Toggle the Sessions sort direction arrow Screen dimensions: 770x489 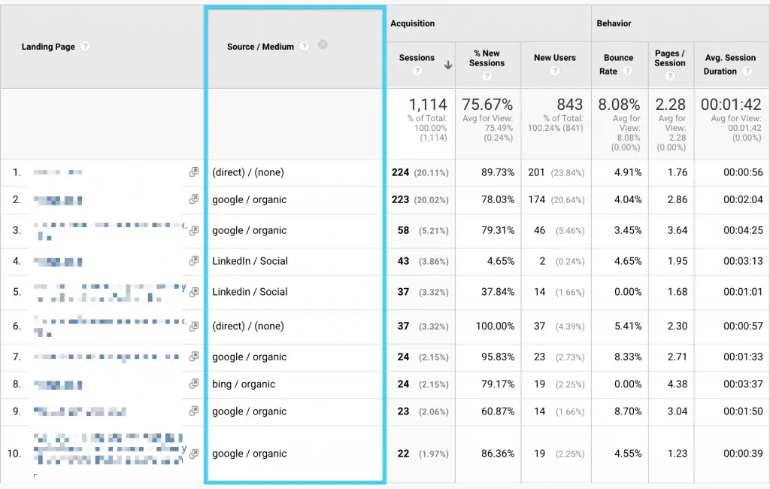tap(448, 65)
